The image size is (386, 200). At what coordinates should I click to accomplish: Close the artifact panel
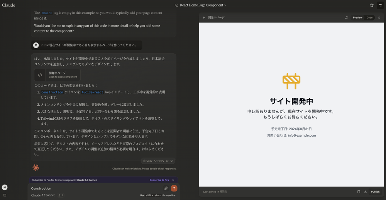coord(379,18)
